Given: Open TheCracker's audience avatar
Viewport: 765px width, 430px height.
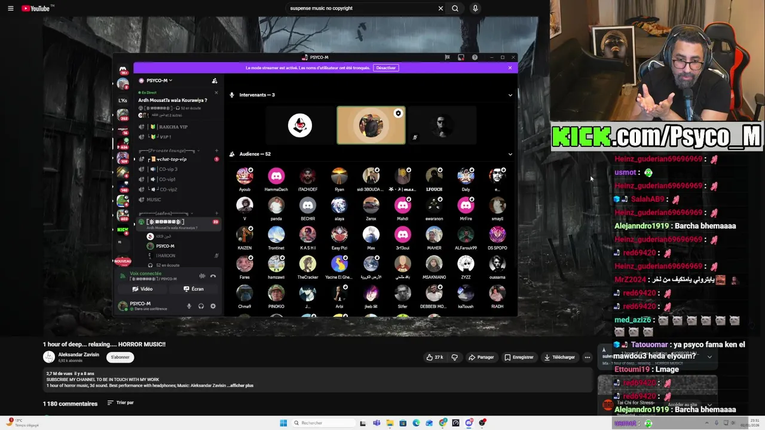Looking at the screenshot, I should tap(308, 263).
